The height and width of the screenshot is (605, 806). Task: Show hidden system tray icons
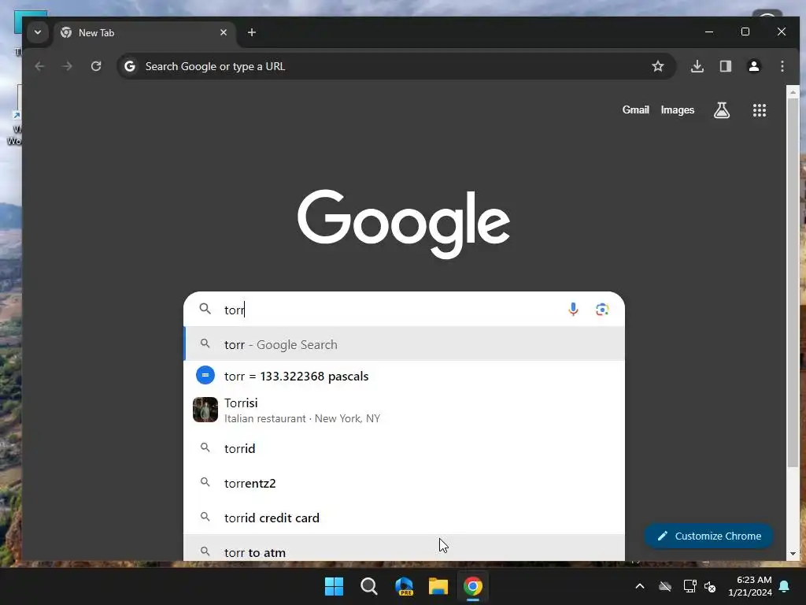coord(640,586)
